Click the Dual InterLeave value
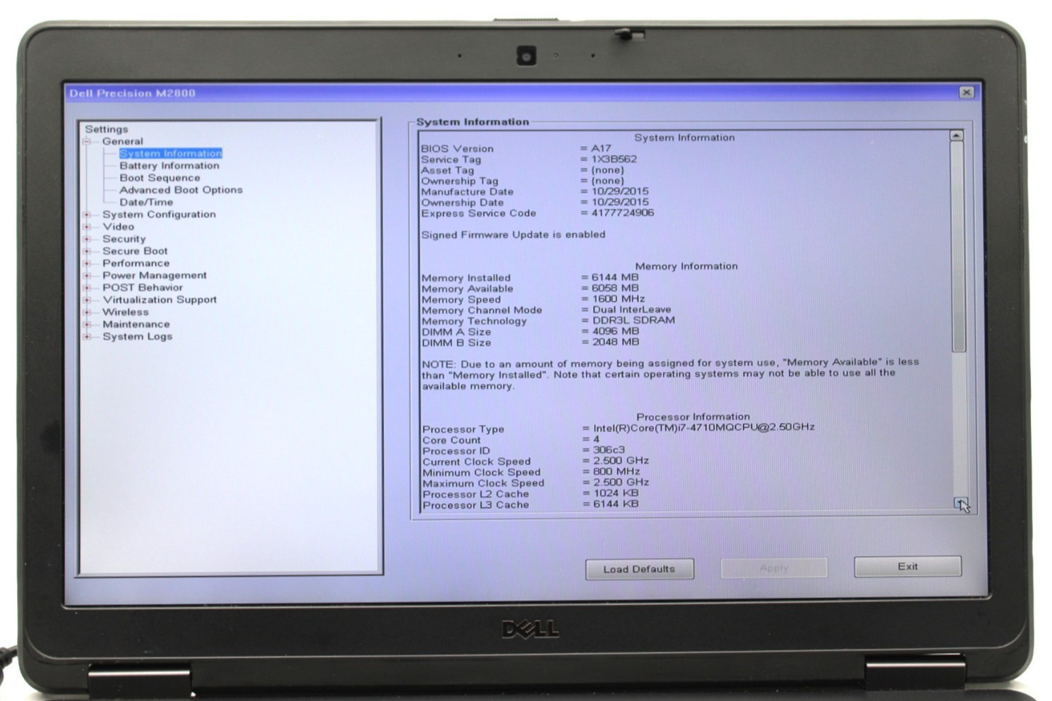This screenshot has height=701, width=1052. tap(632, 309)
